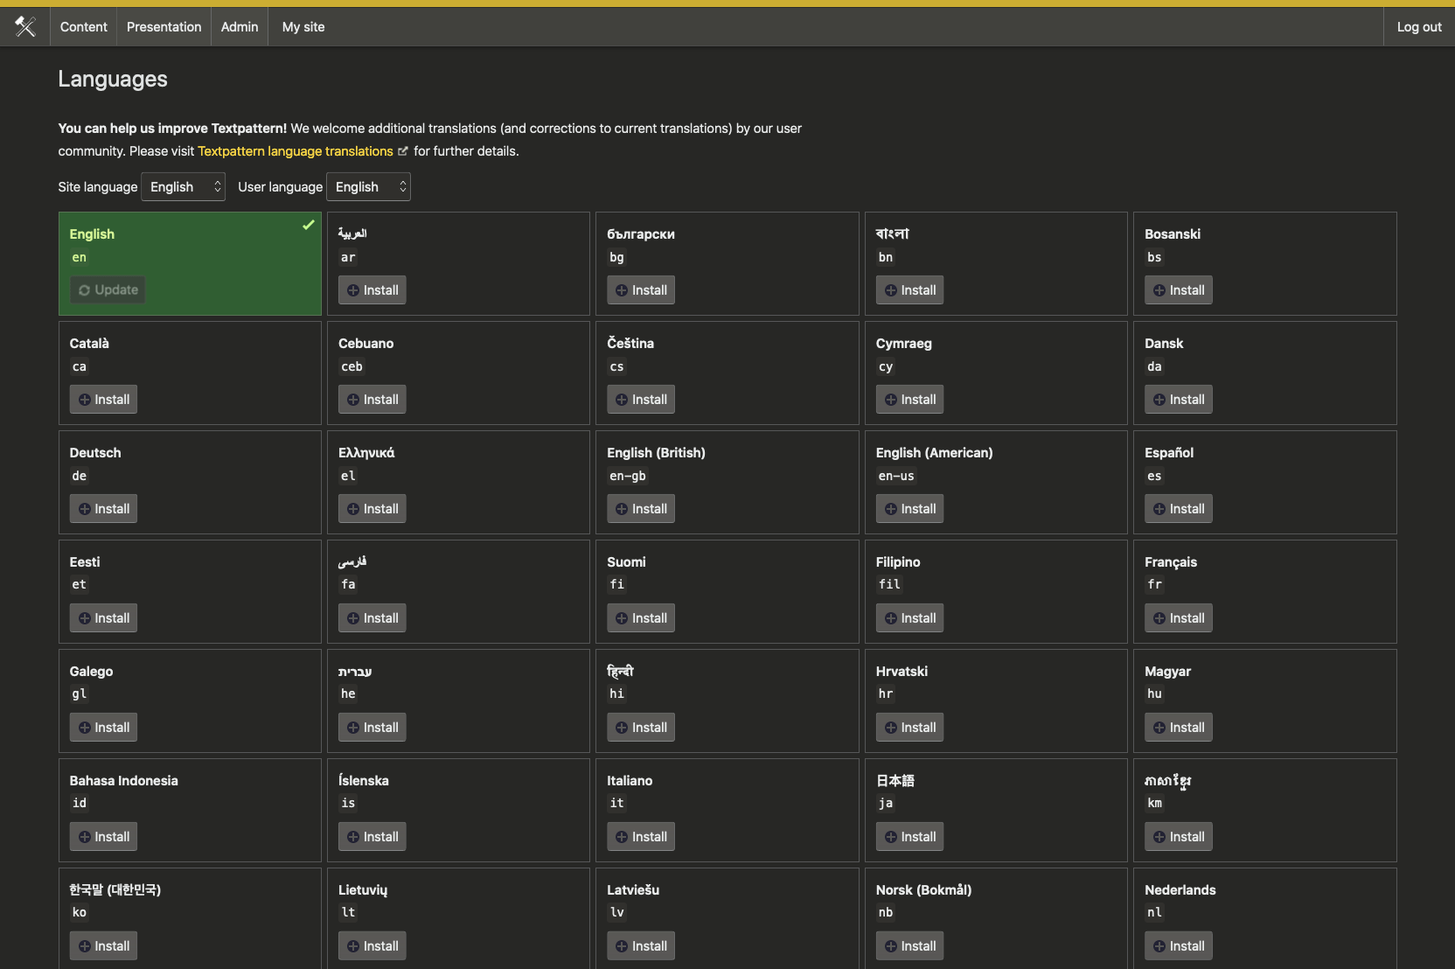The image size is (1455, 969).
Task: Update the English language pack
Action: tap(108, 289)
